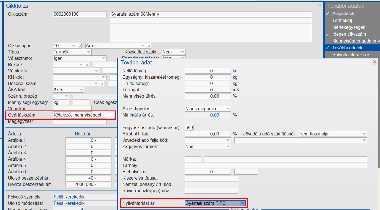This screenshot has height=210, width=380.
Task: Click the Felvevő személy value Felül Kerekedik
Action: pyautogui.click(x=69, y=197)
